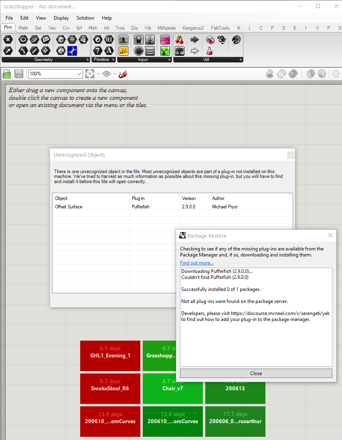
Task: Click the pink slider icon in Input panel
Action: [165, 40]
